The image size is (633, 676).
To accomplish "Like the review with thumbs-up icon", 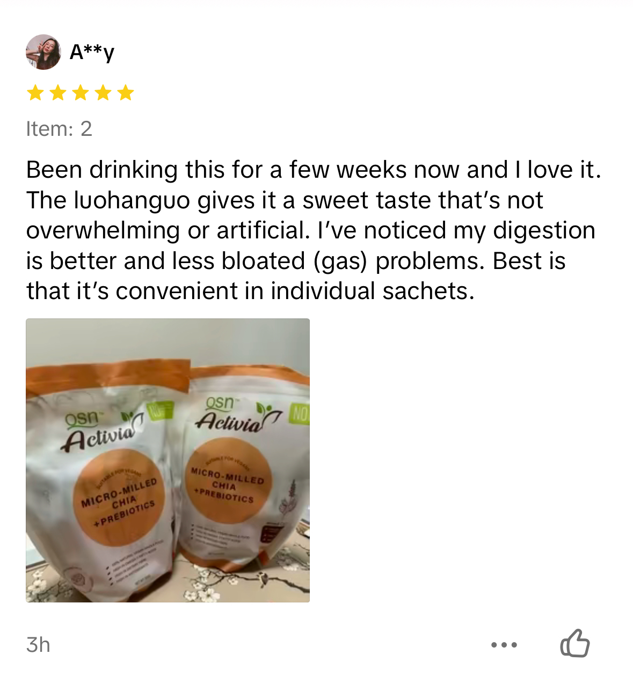I will click(x=575, y=643).
